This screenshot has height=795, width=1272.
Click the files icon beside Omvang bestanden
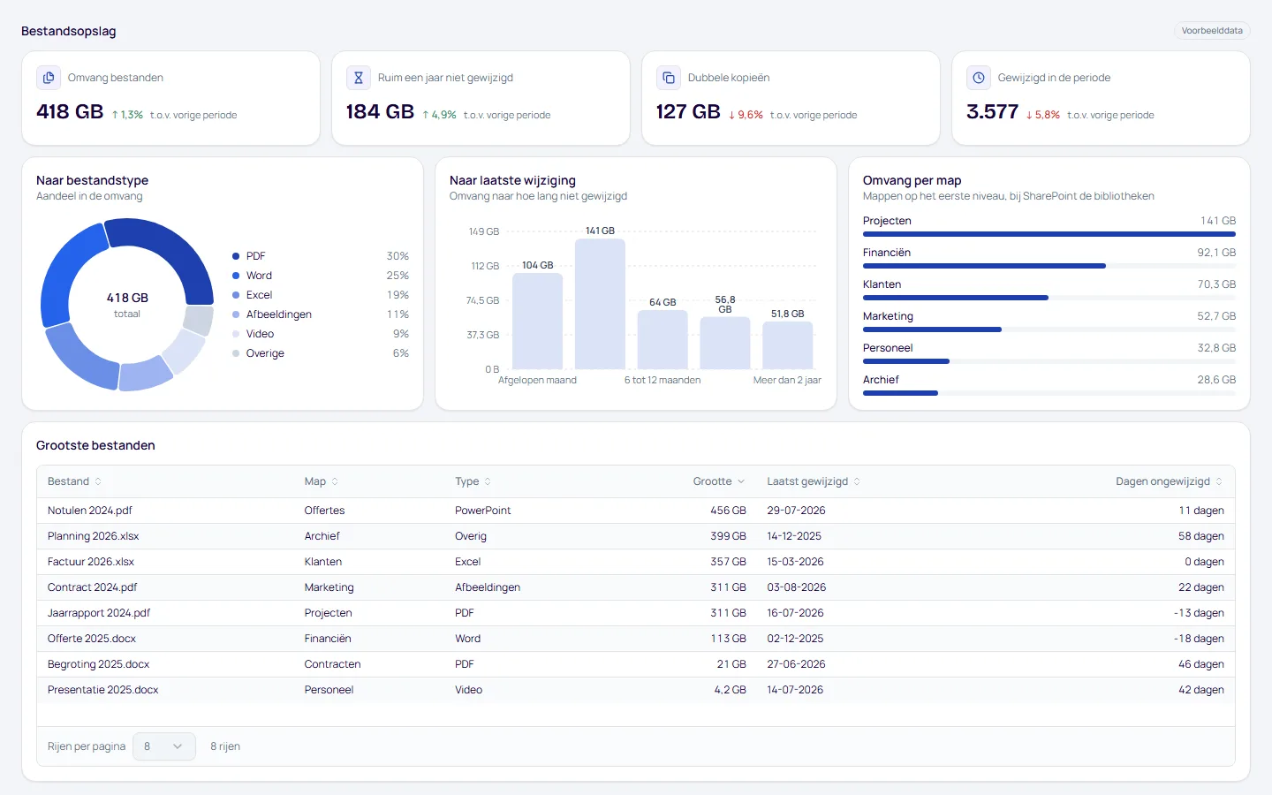click(49, 78)
